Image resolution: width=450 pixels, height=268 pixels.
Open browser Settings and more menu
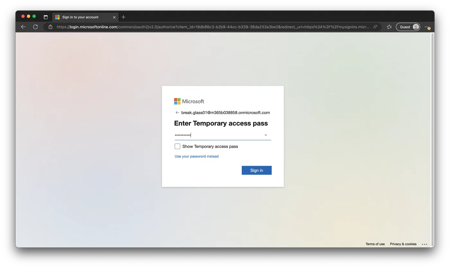427,27
